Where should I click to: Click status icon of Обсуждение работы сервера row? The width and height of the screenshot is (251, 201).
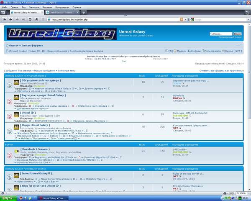(x=10, y=85)
